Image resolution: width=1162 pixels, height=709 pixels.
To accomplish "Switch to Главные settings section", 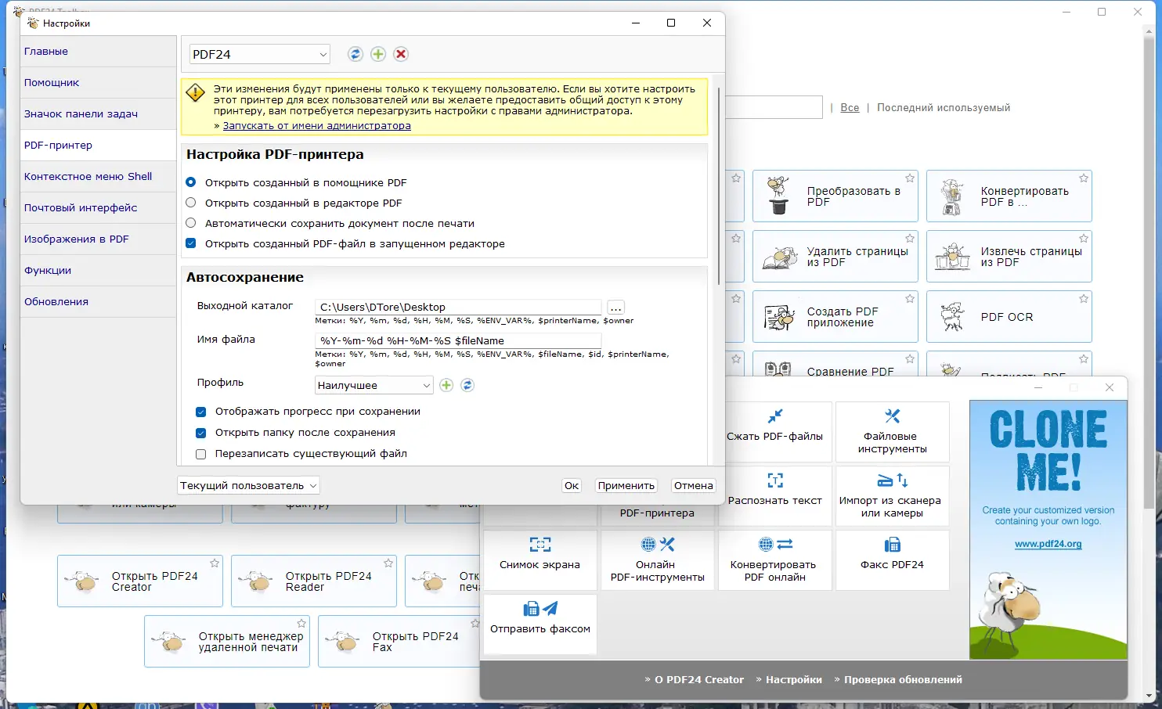I will pyautogui.click(x=98, y=52).
